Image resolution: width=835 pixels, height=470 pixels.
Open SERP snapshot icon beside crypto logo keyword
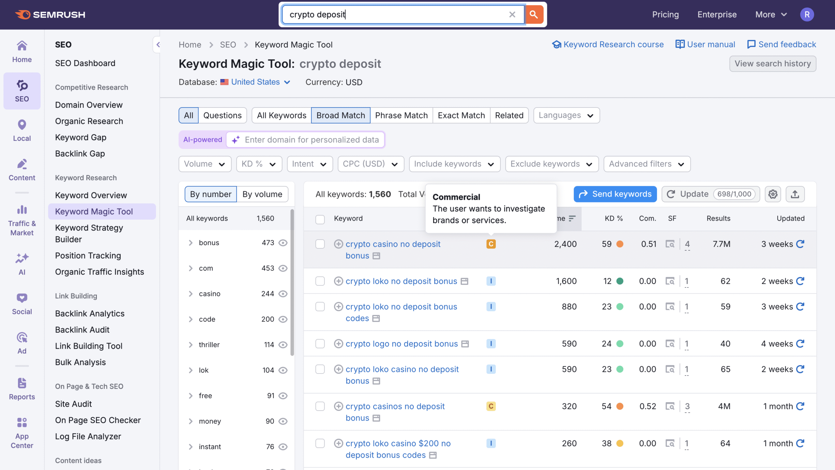tap(465, 344)
